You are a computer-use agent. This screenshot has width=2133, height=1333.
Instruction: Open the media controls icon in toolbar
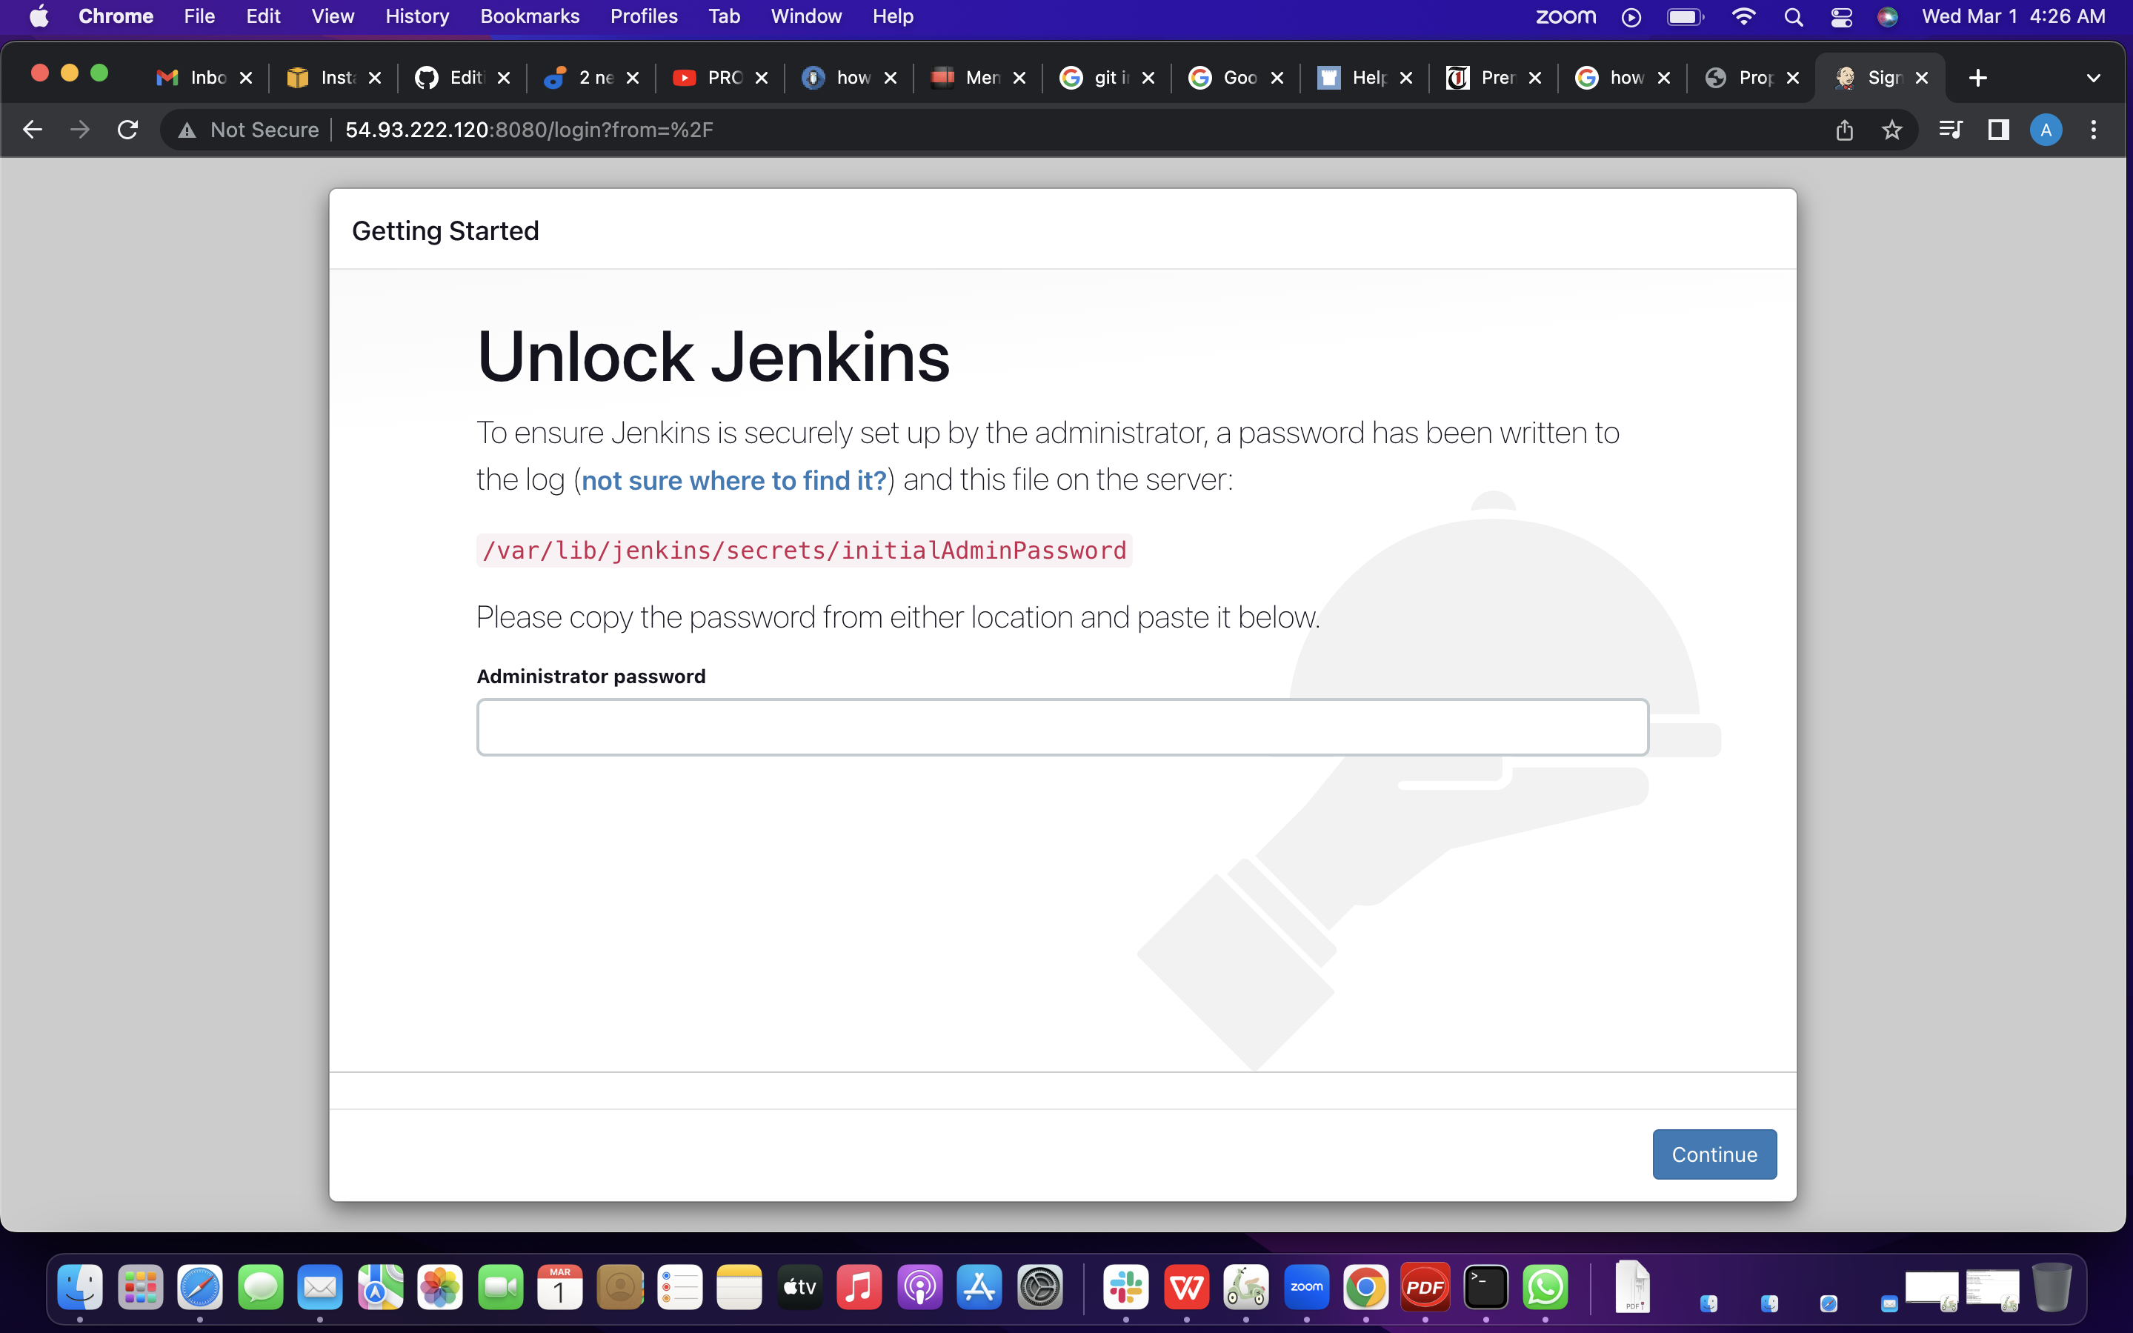coord(1951,130)
